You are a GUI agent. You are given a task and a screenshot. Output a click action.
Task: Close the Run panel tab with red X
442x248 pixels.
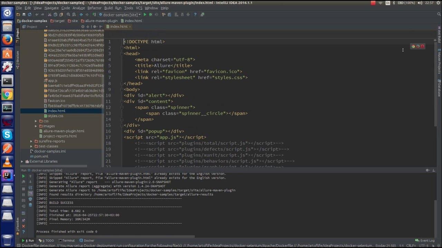(x=23, y=226)
